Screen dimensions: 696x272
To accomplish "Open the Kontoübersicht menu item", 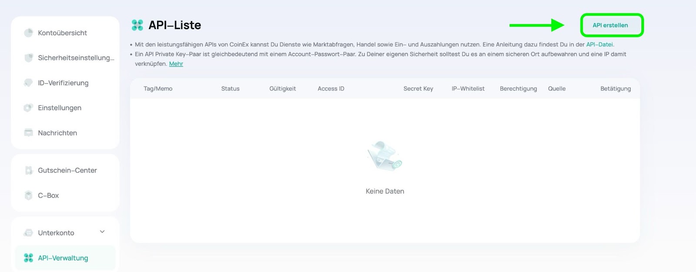I will click(x=62, y=33).
